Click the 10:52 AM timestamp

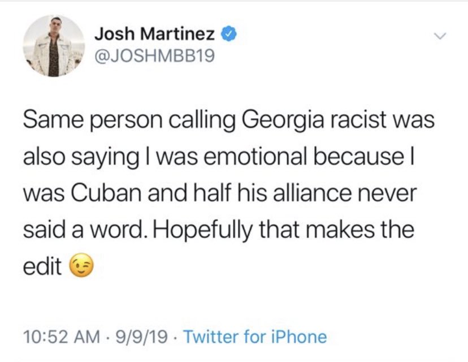tap(62, 337)
